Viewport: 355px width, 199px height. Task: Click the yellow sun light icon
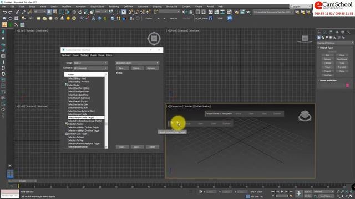pos(68,18)
